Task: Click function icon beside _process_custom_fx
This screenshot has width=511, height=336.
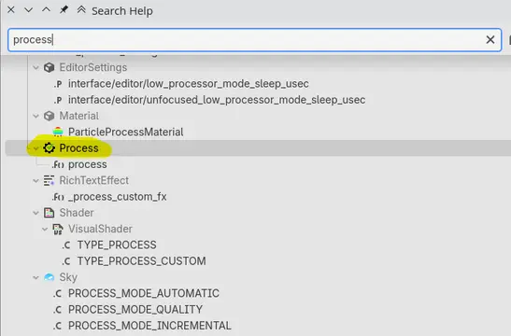Action: (x=58, y=197)
